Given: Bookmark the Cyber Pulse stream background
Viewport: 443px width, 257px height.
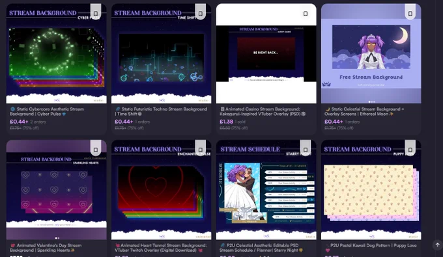Looking at the screenshot, I should point(96,12).
